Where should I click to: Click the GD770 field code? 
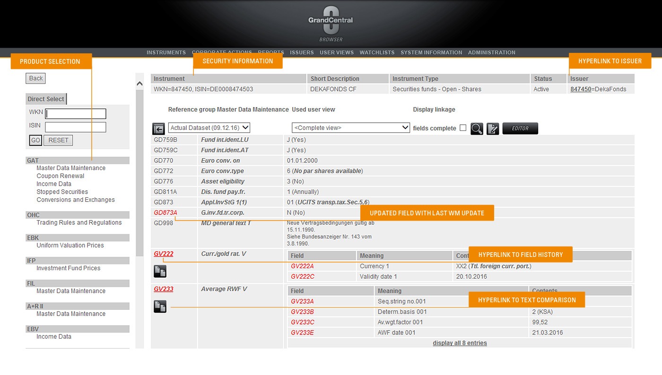pyautogui.click(x=164, y=161)
